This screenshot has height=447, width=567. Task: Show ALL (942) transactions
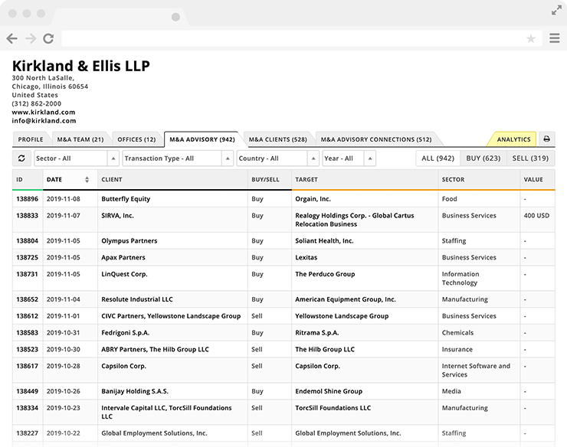(x=438, y=158)
